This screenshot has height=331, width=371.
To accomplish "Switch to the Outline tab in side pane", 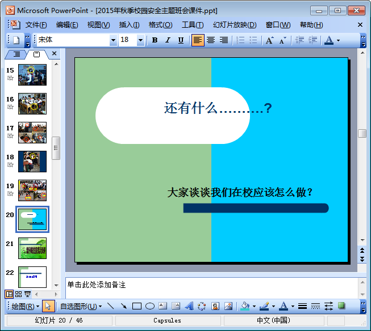I will point(16,54).
